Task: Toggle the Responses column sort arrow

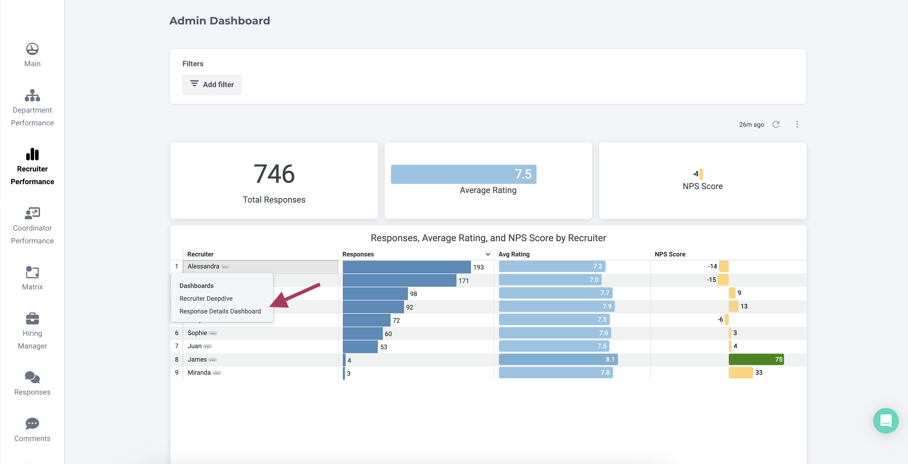Action: click(x=488, y=254)
